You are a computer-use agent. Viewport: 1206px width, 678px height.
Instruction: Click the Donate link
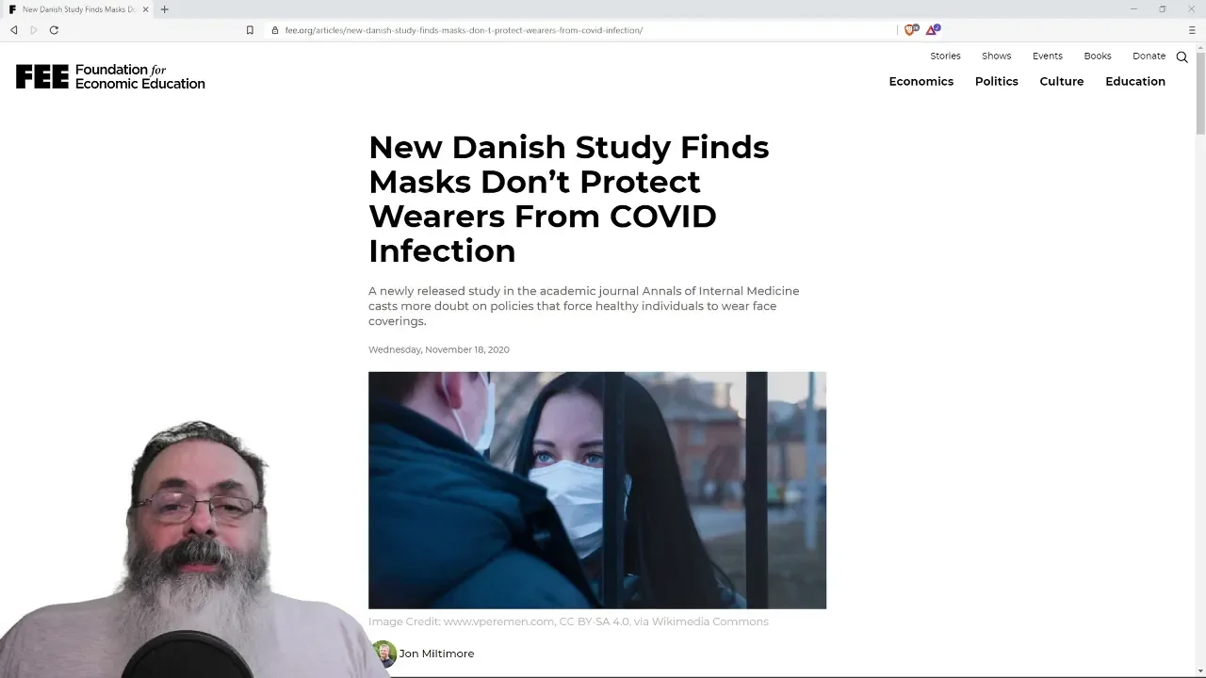click(1149, 56)
